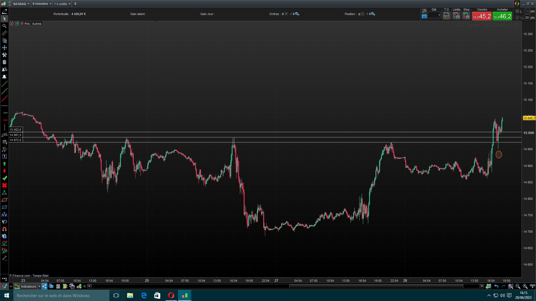
Task: Open the 8 minutes timeframe dropdown
Action: coord(42,4)
